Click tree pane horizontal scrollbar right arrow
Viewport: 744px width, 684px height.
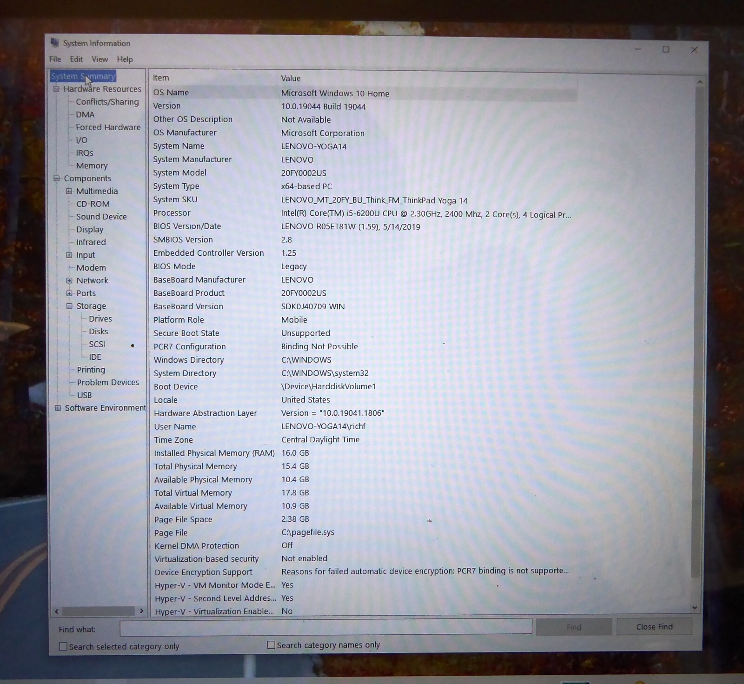pyautogui.click(x=141, y=611)
